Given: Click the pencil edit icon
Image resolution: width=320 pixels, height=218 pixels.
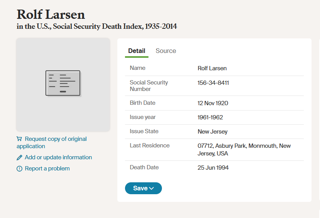Looking at the screenshot, I should [x=20, y=157].
